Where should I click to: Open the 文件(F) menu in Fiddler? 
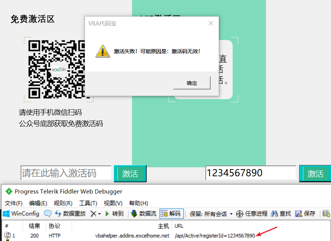(13, 203)
